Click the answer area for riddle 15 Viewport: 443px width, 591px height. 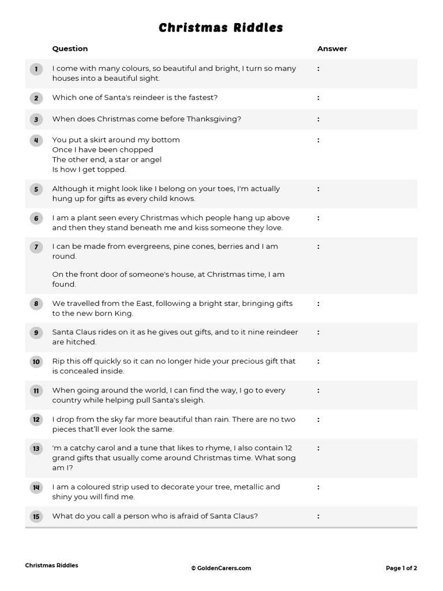click(365, 517)
